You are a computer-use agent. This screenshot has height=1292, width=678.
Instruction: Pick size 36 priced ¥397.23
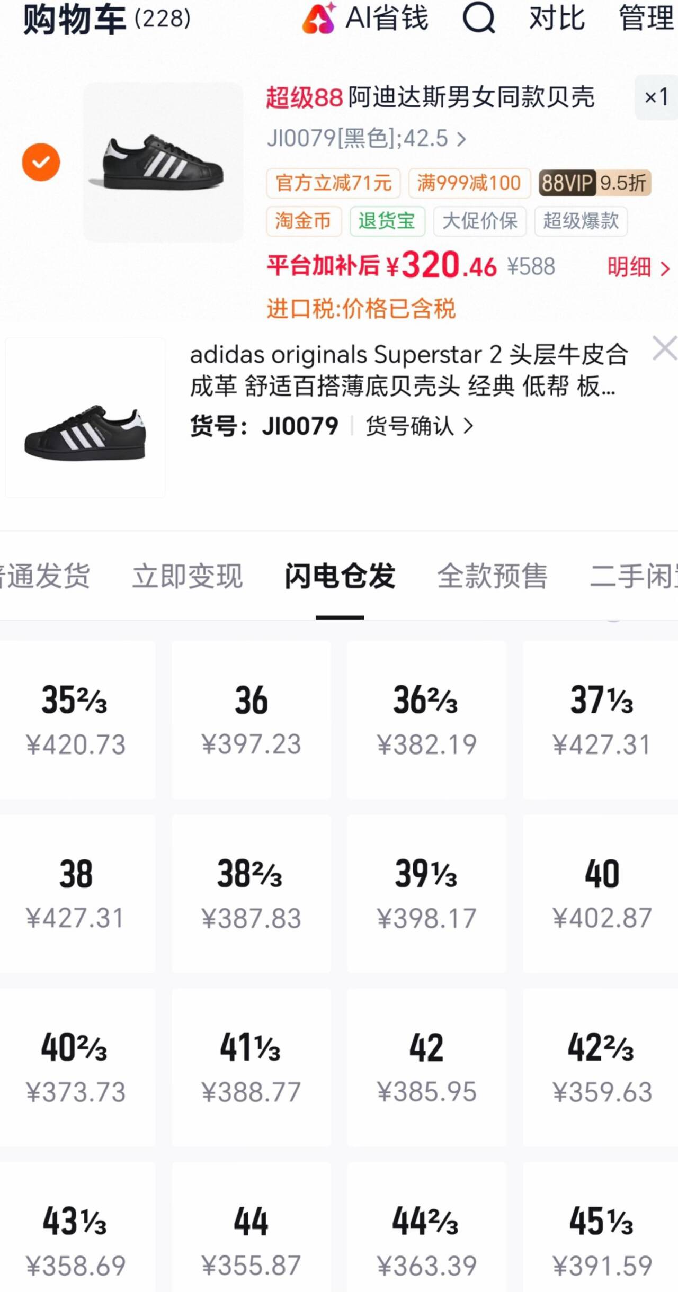[x=251, y=720]
